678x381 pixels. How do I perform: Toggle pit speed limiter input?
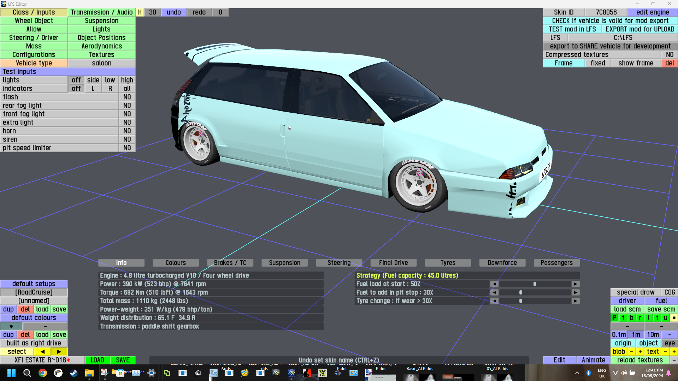[127, 148]
